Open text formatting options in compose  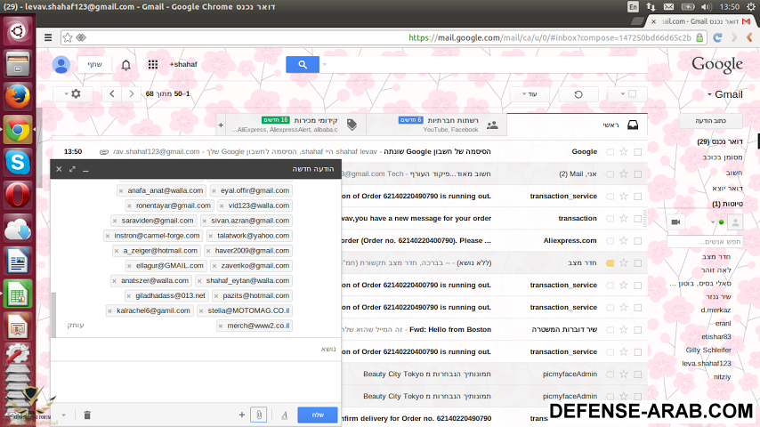tap(284, 415)
